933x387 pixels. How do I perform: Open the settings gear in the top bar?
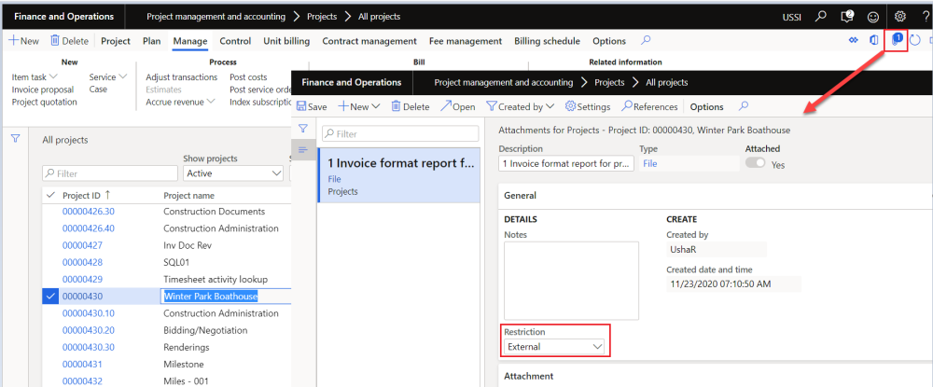(900, 17)
